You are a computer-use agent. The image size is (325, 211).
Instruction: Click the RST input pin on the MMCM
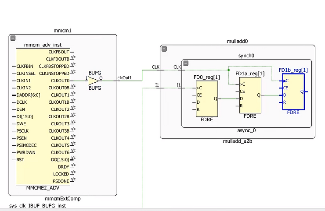click(20, 160)
